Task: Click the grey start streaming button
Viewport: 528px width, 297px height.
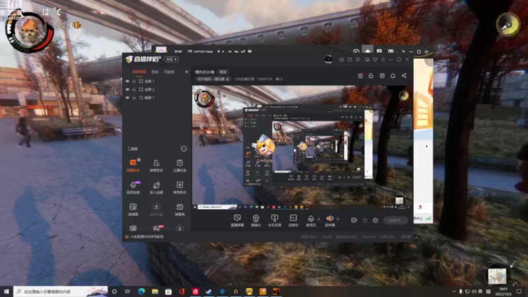Action: point(395,220)
